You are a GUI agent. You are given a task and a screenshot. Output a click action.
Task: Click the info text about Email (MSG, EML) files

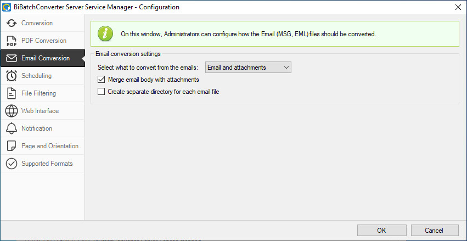pos(249,34)
